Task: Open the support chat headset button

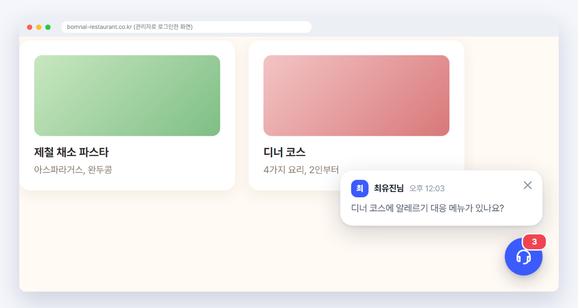Action: click(x=524, y=257)
